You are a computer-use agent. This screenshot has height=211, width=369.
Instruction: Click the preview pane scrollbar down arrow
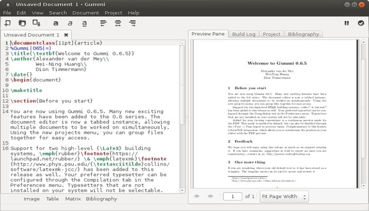point(364,186)
